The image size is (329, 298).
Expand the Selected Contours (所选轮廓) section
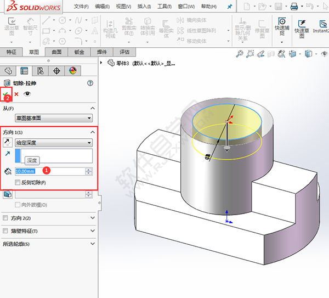(x=93, y=244)
